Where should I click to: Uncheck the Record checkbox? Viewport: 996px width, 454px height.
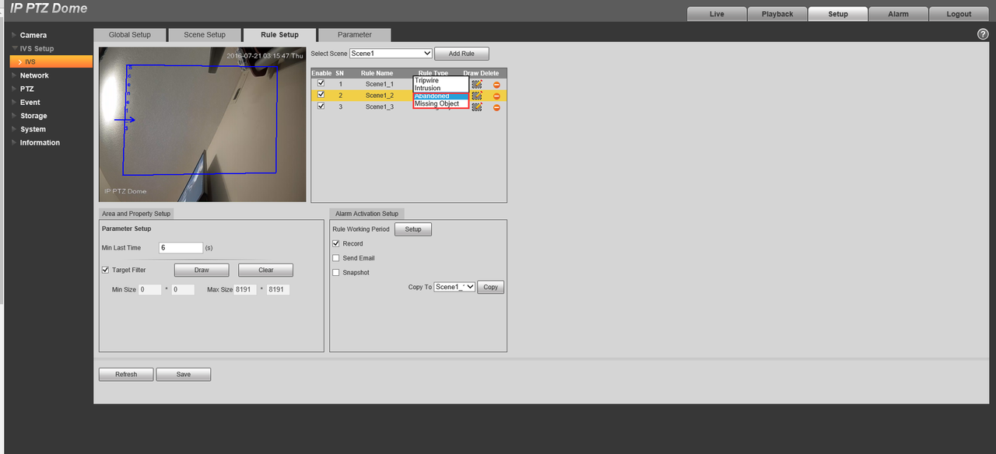[x=336, y=243]
